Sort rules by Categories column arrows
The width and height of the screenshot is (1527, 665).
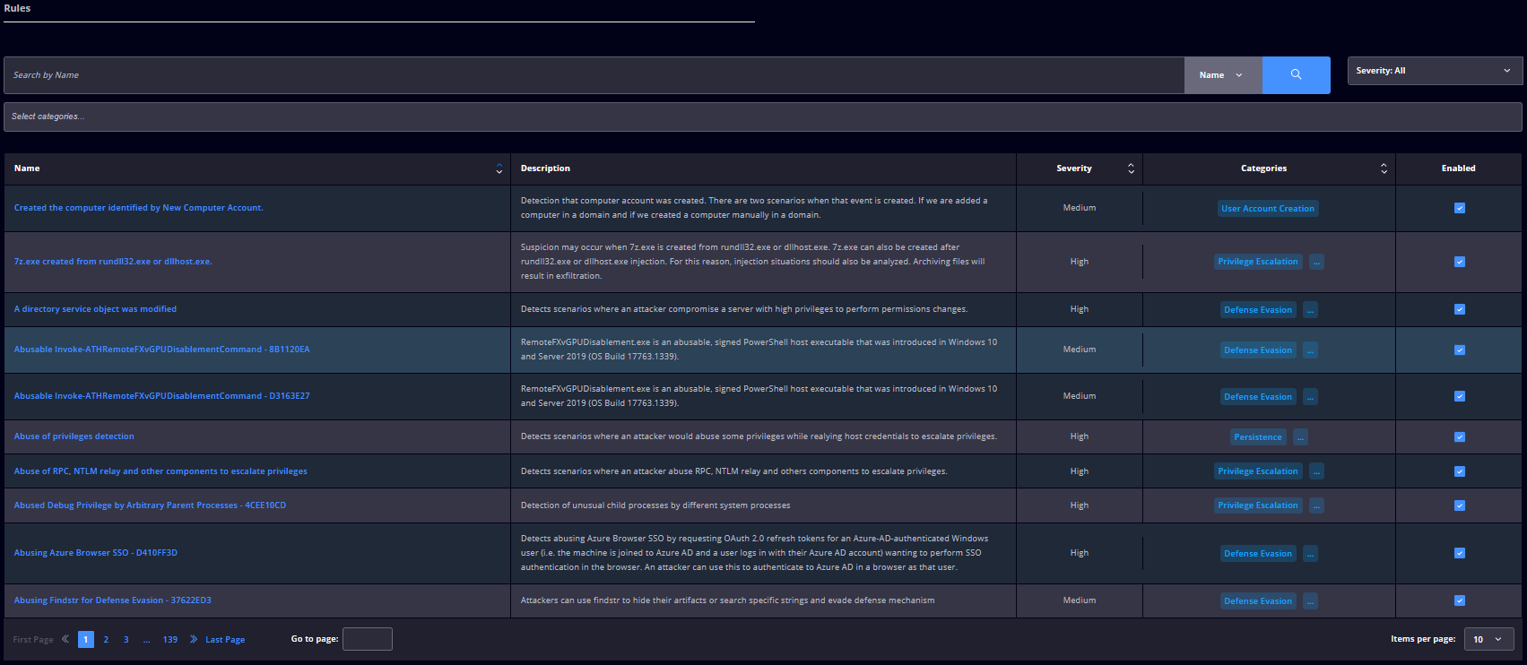coord(1384,168)
